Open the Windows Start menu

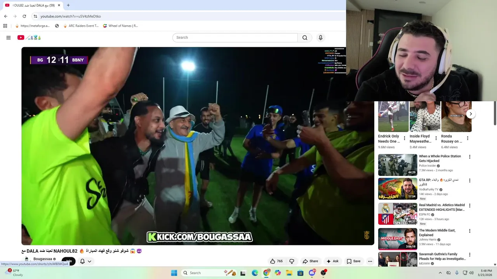174,273
